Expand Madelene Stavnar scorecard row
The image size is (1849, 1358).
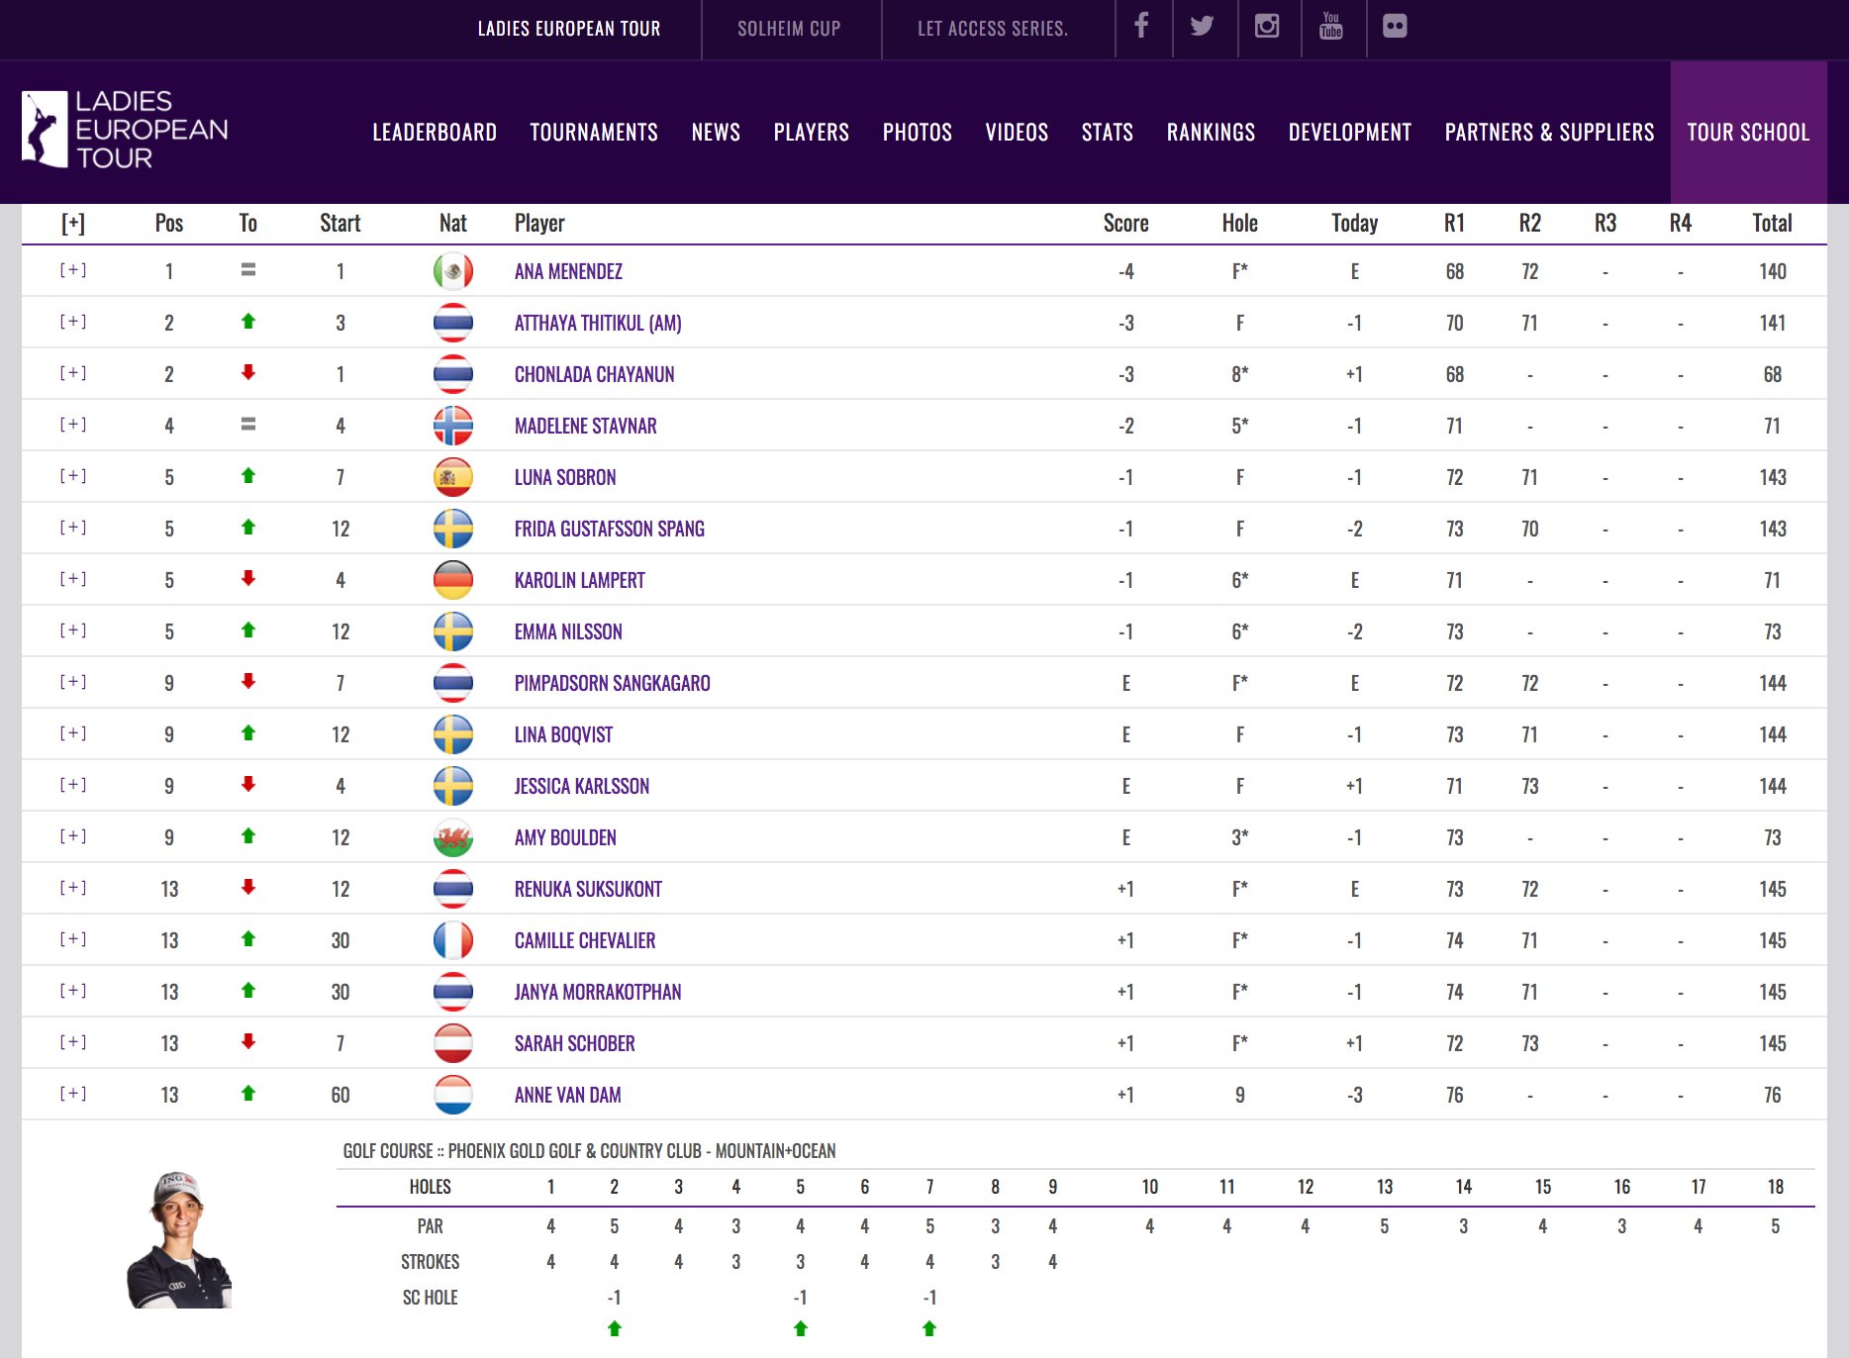click(73, 425)
